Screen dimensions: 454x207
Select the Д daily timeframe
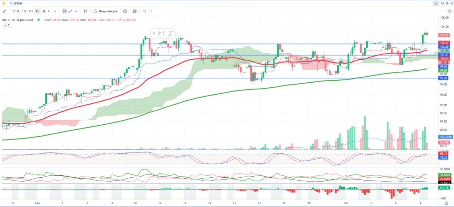[x=44, y=11]
